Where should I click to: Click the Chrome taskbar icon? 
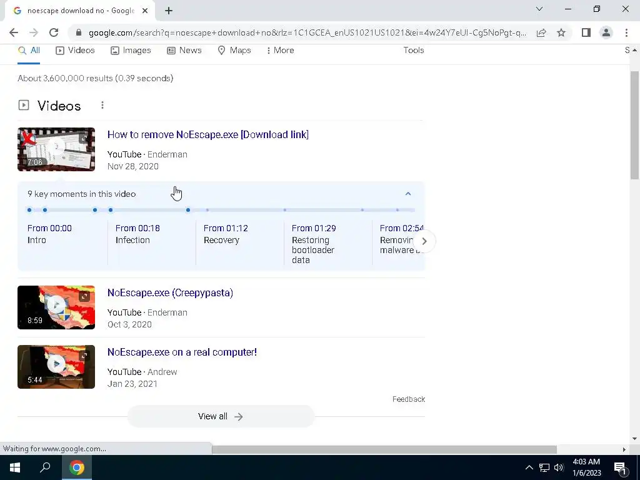coord(77,467)
